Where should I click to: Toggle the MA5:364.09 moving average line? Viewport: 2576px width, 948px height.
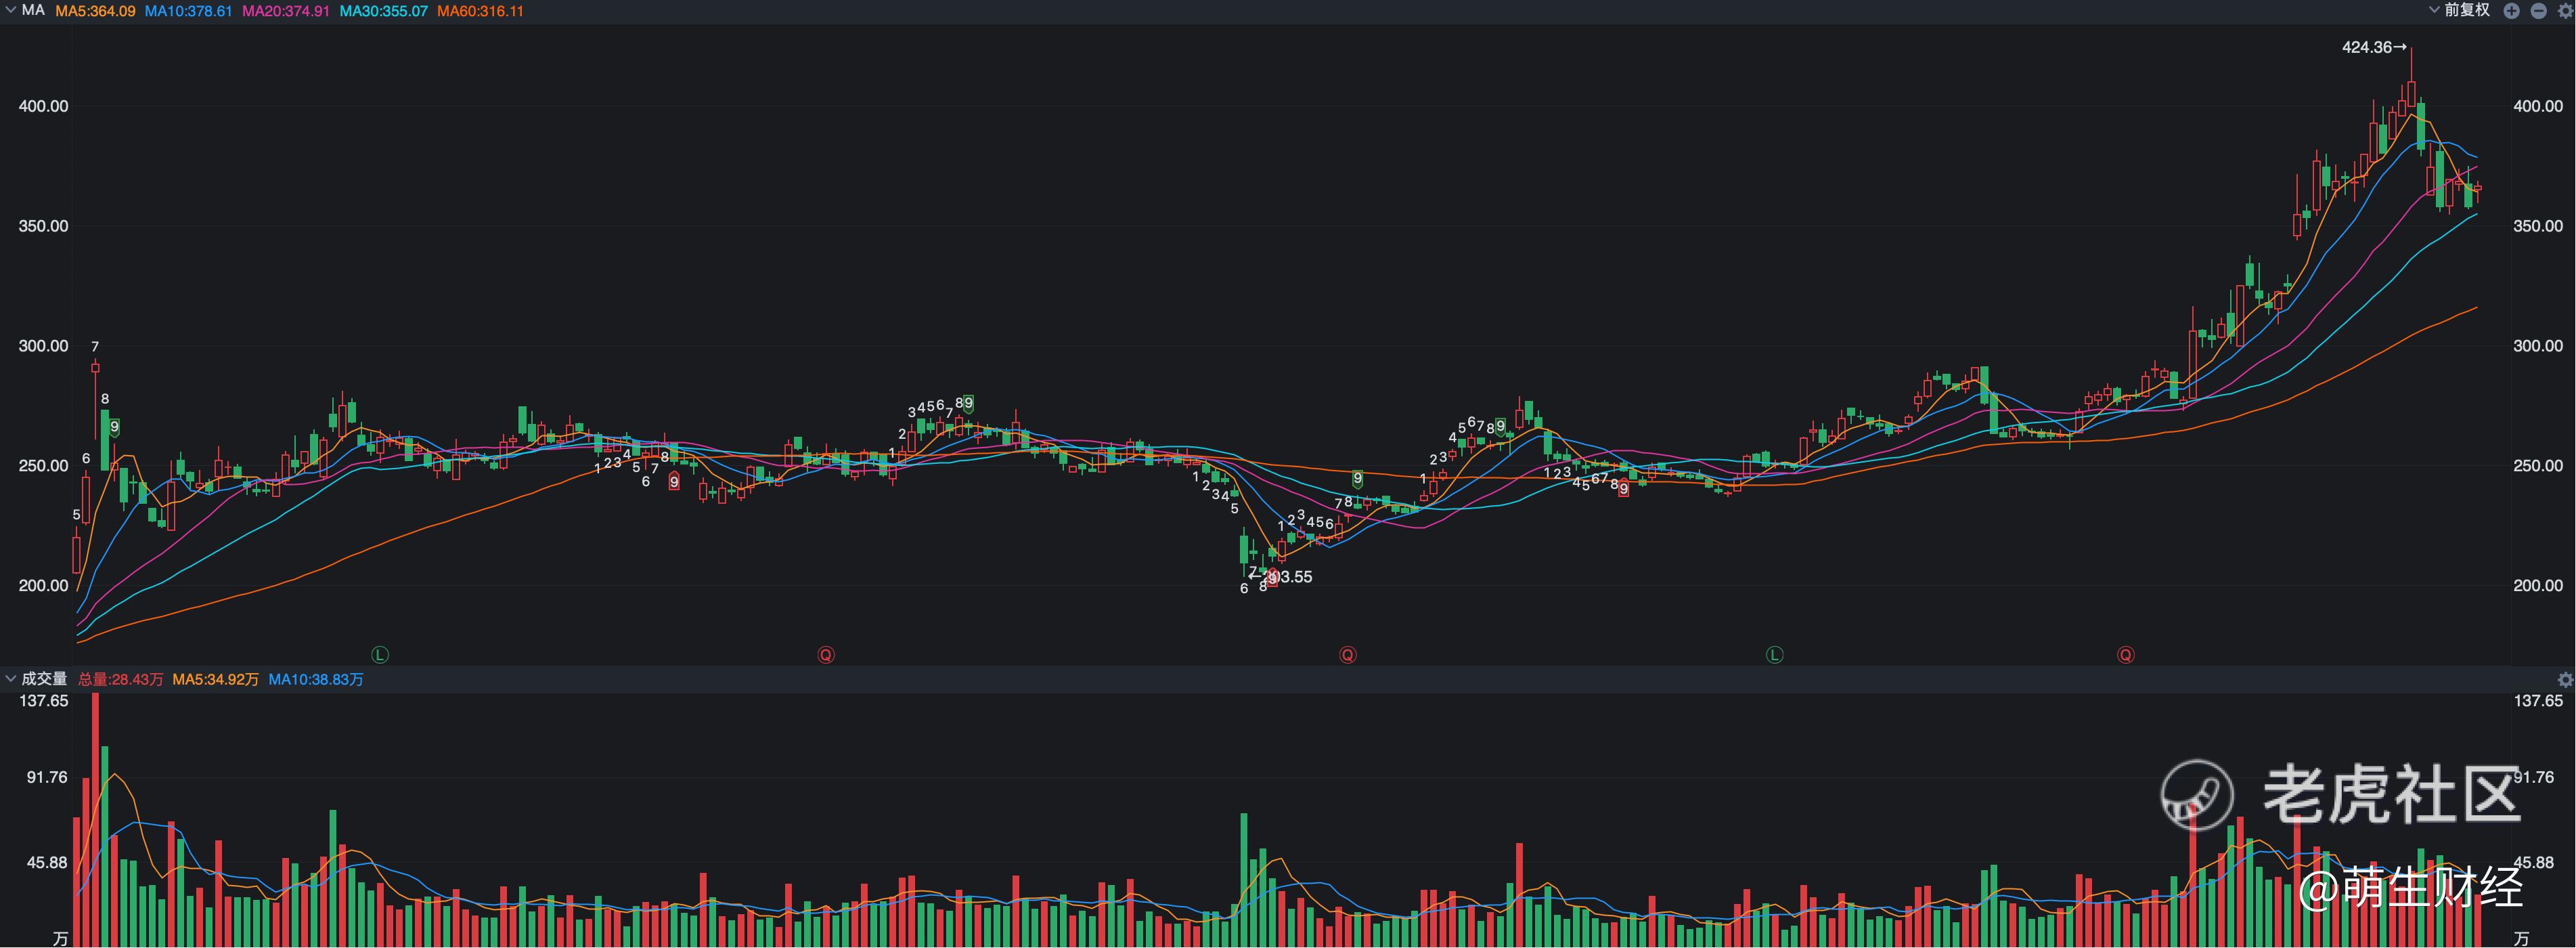tap(95, 11)
